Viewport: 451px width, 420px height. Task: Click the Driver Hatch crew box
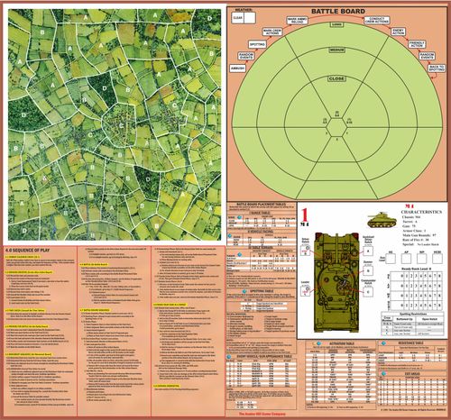(x=306, y=250)
